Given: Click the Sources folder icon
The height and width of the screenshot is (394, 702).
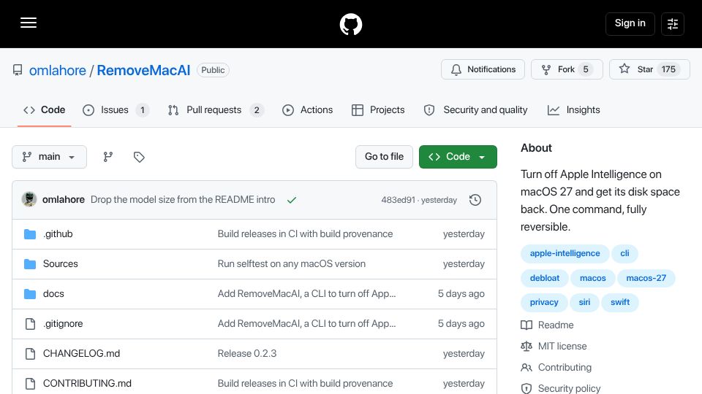Looking at the screenshot, I should (30, 264).
